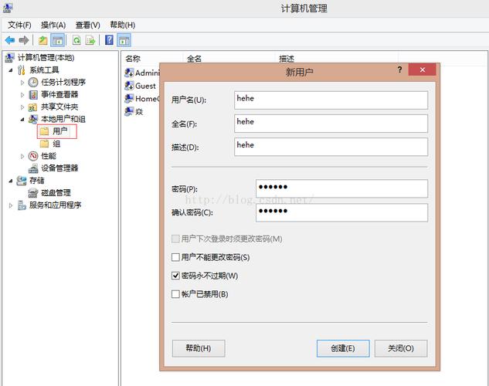Click the 任务计划程序 clock icon

33,83
